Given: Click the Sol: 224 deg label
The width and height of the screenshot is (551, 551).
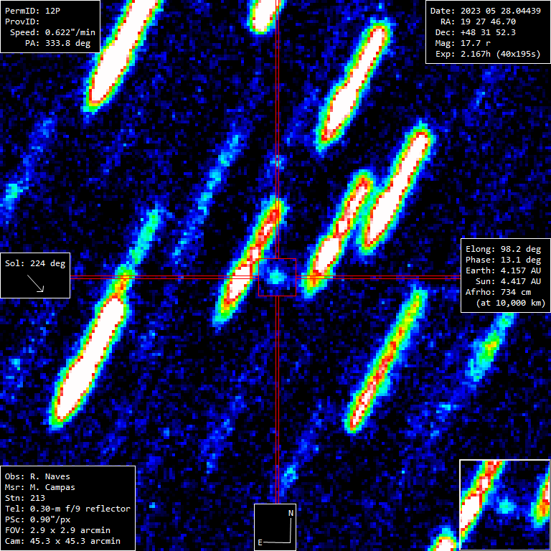Looking at the screenshot, I should tap(35, 263).
